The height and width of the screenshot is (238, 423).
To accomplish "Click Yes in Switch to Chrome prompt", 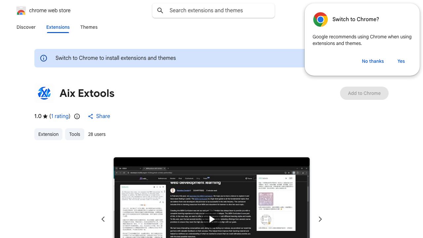I will coord(401,61).
